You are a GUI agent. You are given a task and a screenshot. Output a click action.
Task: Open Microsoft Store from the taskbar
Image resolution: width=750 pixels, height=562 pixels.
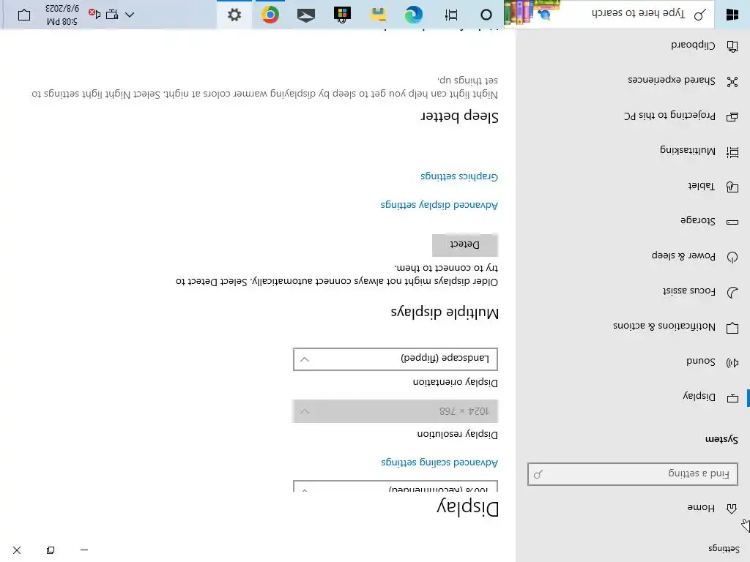pos(342,15)
